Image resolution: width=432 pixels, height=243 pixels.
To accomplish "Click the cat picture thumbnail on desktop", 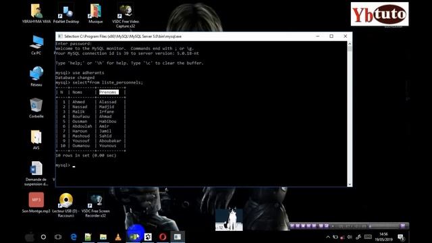I will [x=229, y=220].
